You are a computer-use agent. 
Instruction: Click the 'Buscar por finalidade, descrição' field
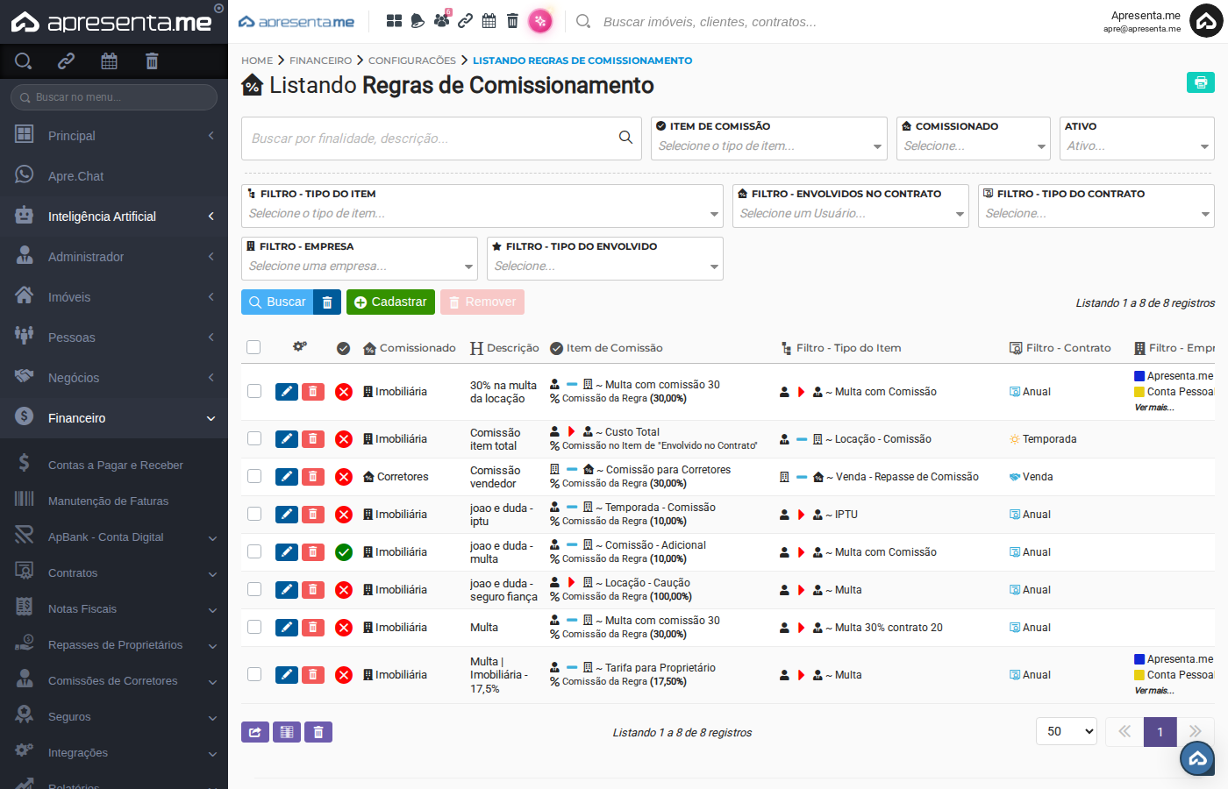point(441,139)
